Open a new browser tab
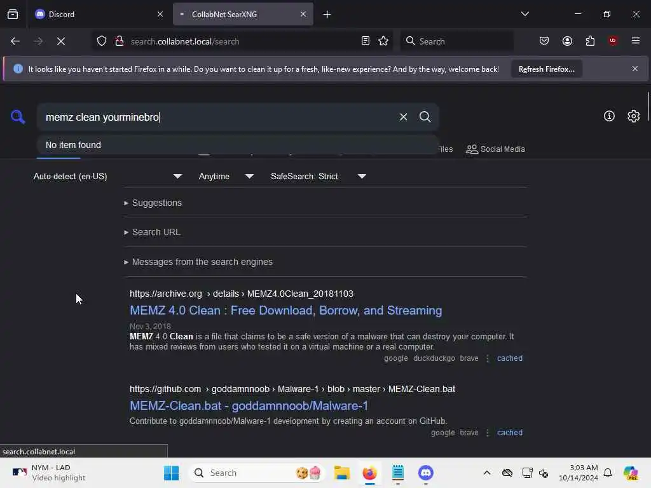651x488 pixels. 327,15
